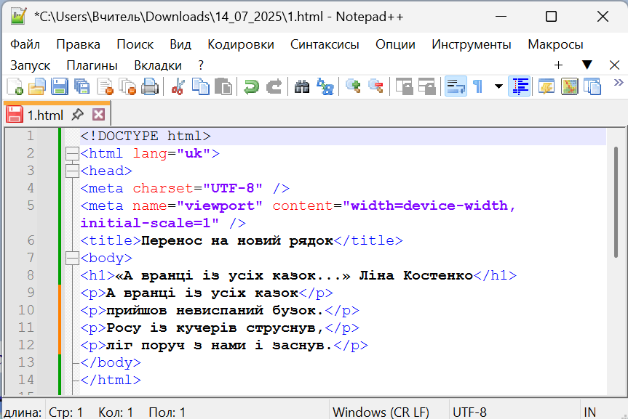Open the Кодировки menu

tap(240, 44)
